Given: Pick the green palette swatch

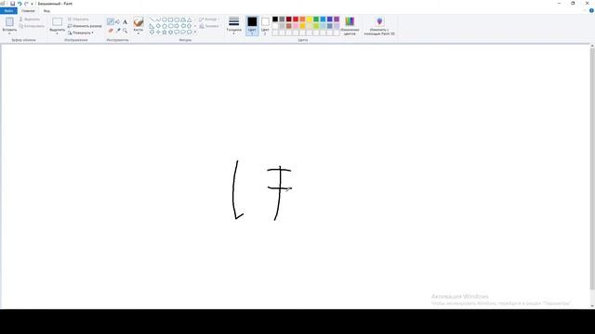Looking at the screenshot, I should pos(316,19).
